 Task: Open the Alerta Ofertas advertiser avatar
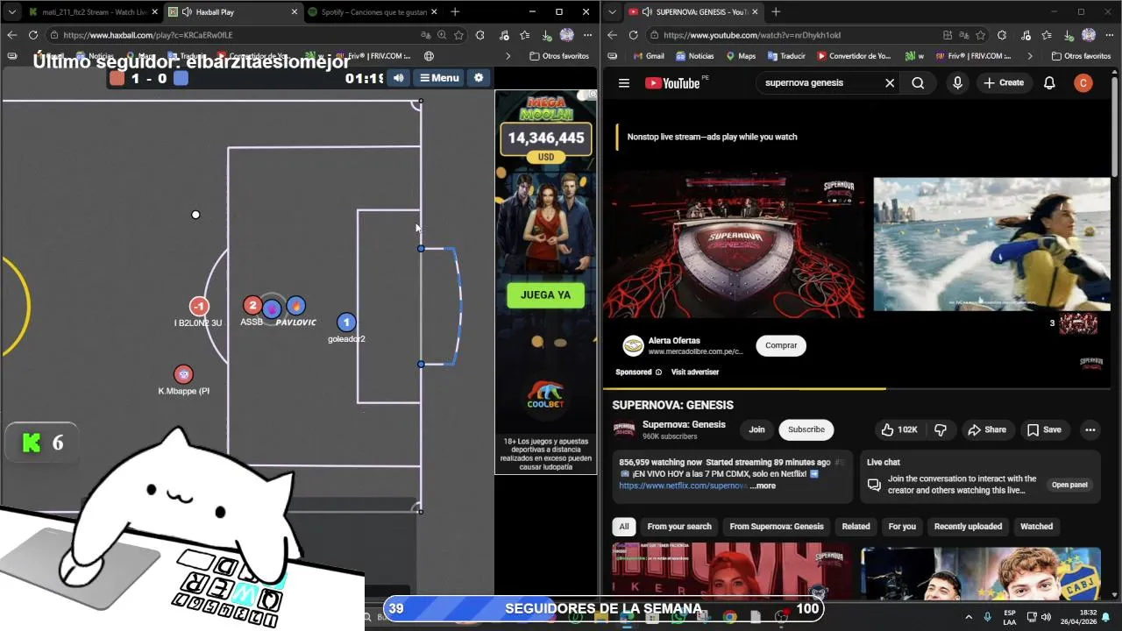(x=633, y=345)
